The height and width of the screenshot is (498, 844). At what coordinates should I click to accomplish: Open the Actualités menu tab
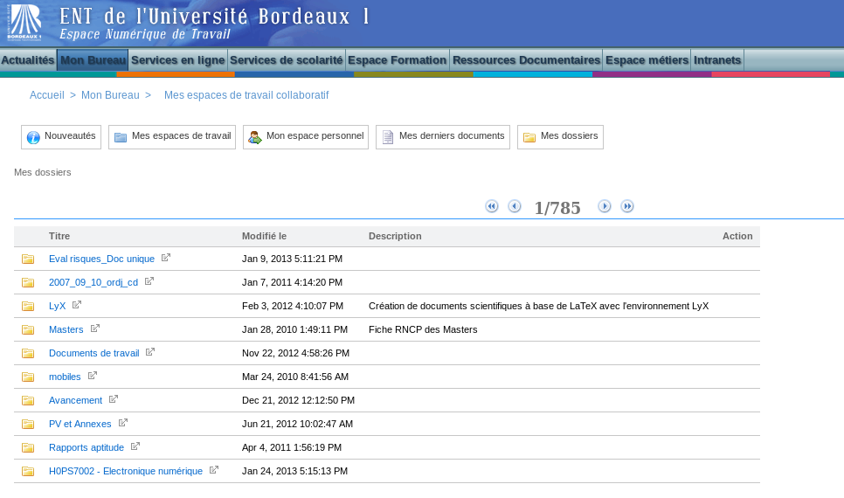coord(28,60)
